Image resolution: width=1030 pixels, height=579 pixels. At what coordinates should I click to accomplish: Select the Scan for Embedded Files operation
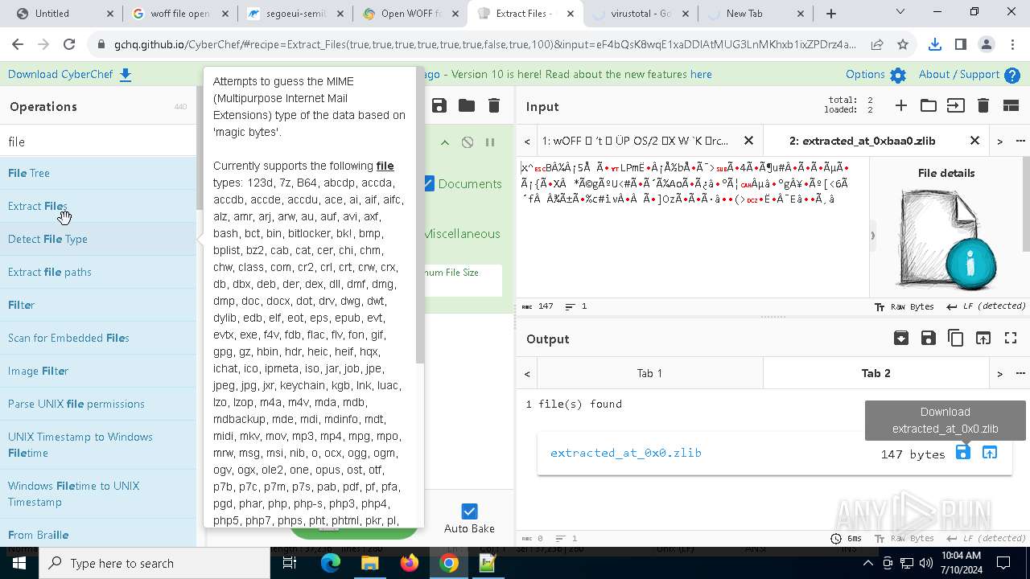(x=98, y=338)
